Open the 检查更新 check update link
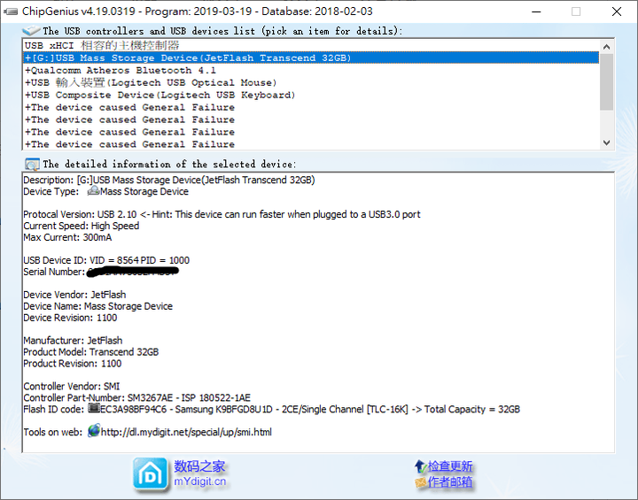Image resolution: width=638 pixels, height=500 pixels. pos(449,466)
